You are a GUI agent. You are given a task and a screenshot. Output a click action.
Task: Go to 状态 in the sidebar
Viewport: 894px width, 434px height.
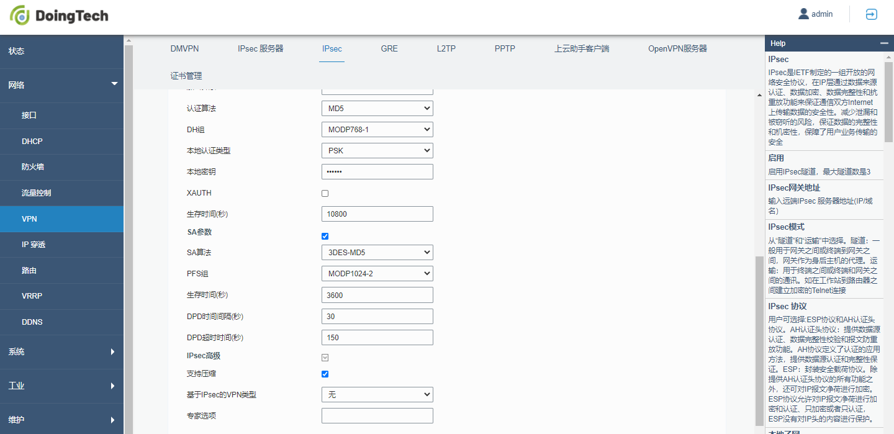click(x=61, y=51)
